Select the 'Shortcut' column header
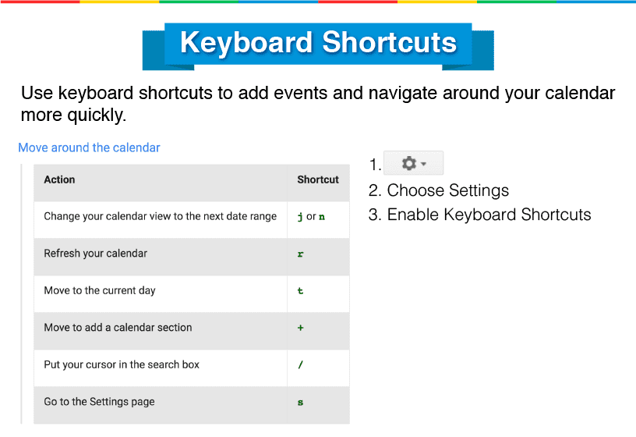The height and width of the screenshot is (437, 636). point(318,179)
